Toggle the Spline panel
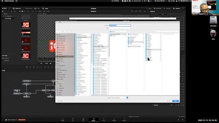This screenshot has height=123, width=219. (x=149, y=9)
